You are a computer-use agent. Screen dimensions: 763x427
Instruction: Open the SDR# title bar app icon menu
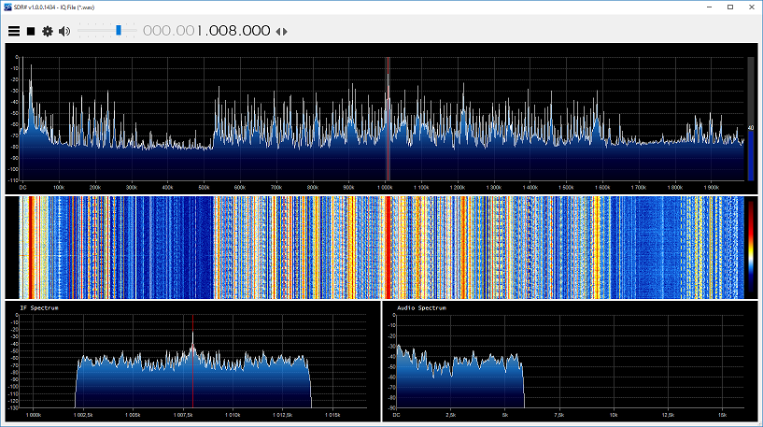point(7,7)
